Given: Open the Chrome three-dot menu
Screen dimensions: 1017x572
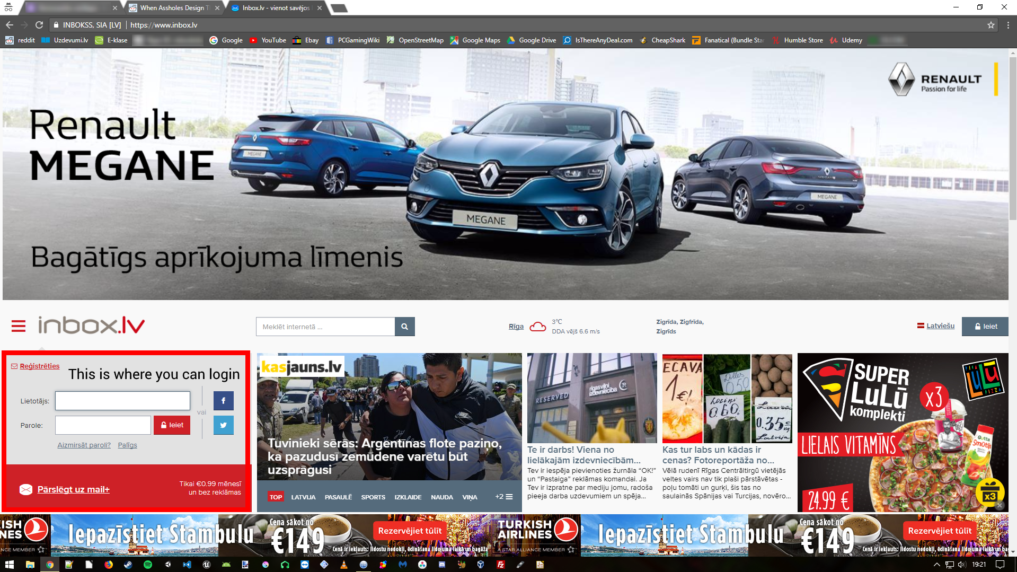Looking at the screenshot, I should 1008,25.
